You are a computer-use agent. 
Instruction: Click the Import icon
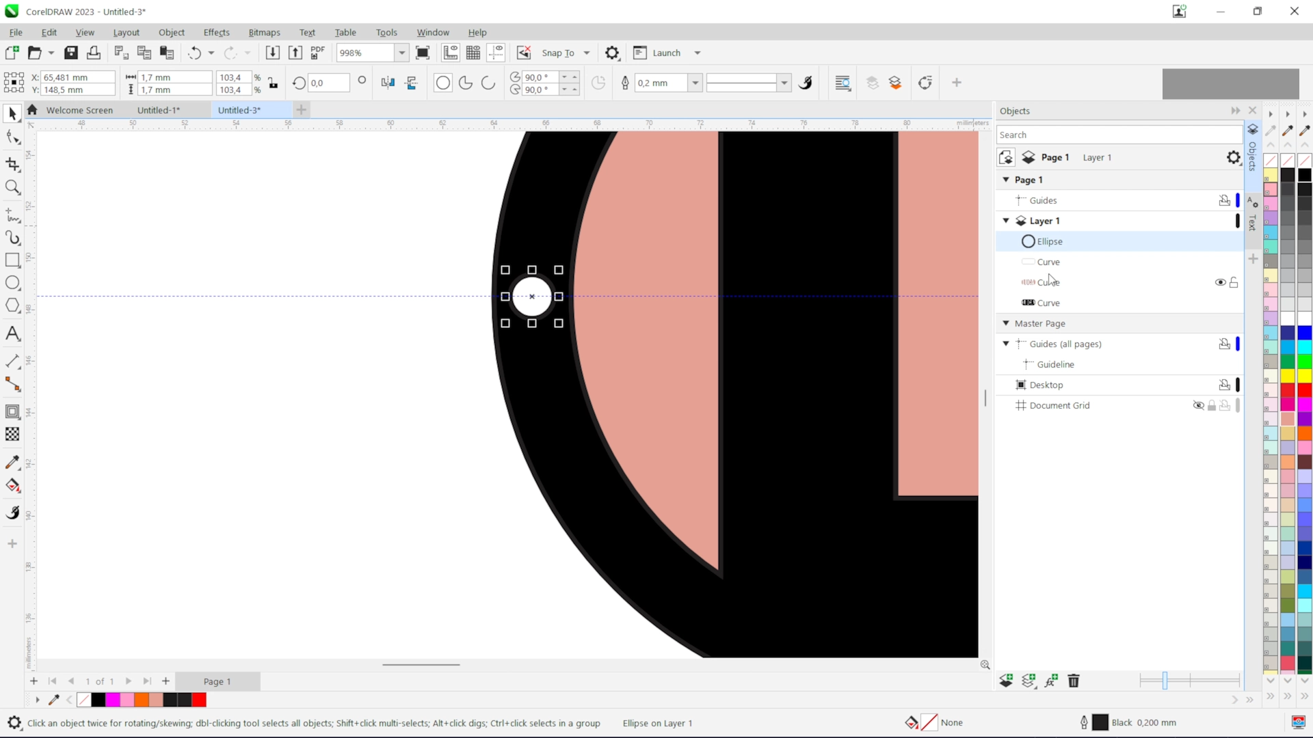pos(272,53)
